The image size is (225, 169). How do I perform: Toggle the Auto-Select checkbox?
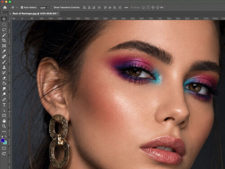click(22, 7)
